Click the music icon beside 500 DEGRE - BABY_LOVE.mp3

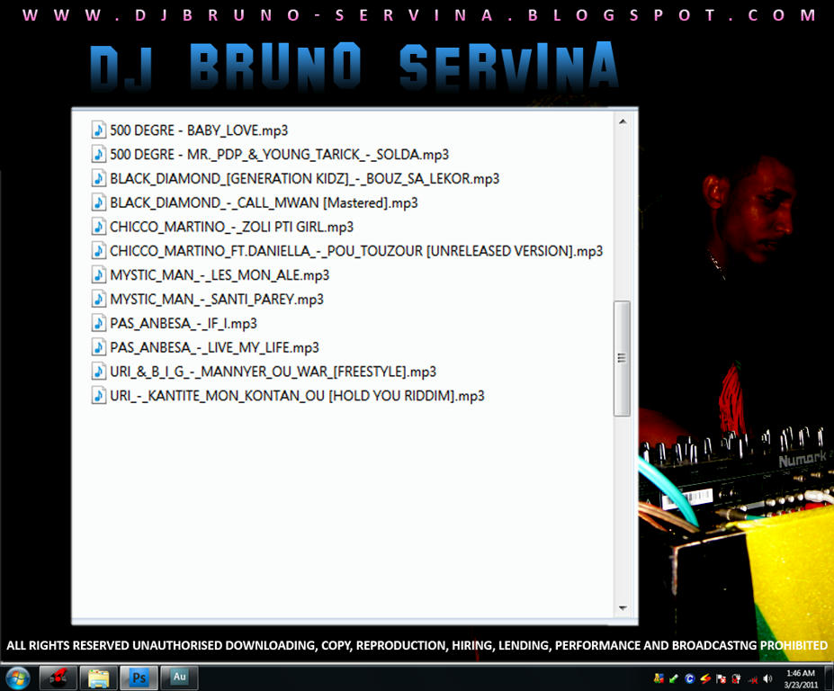pos(98,130)
